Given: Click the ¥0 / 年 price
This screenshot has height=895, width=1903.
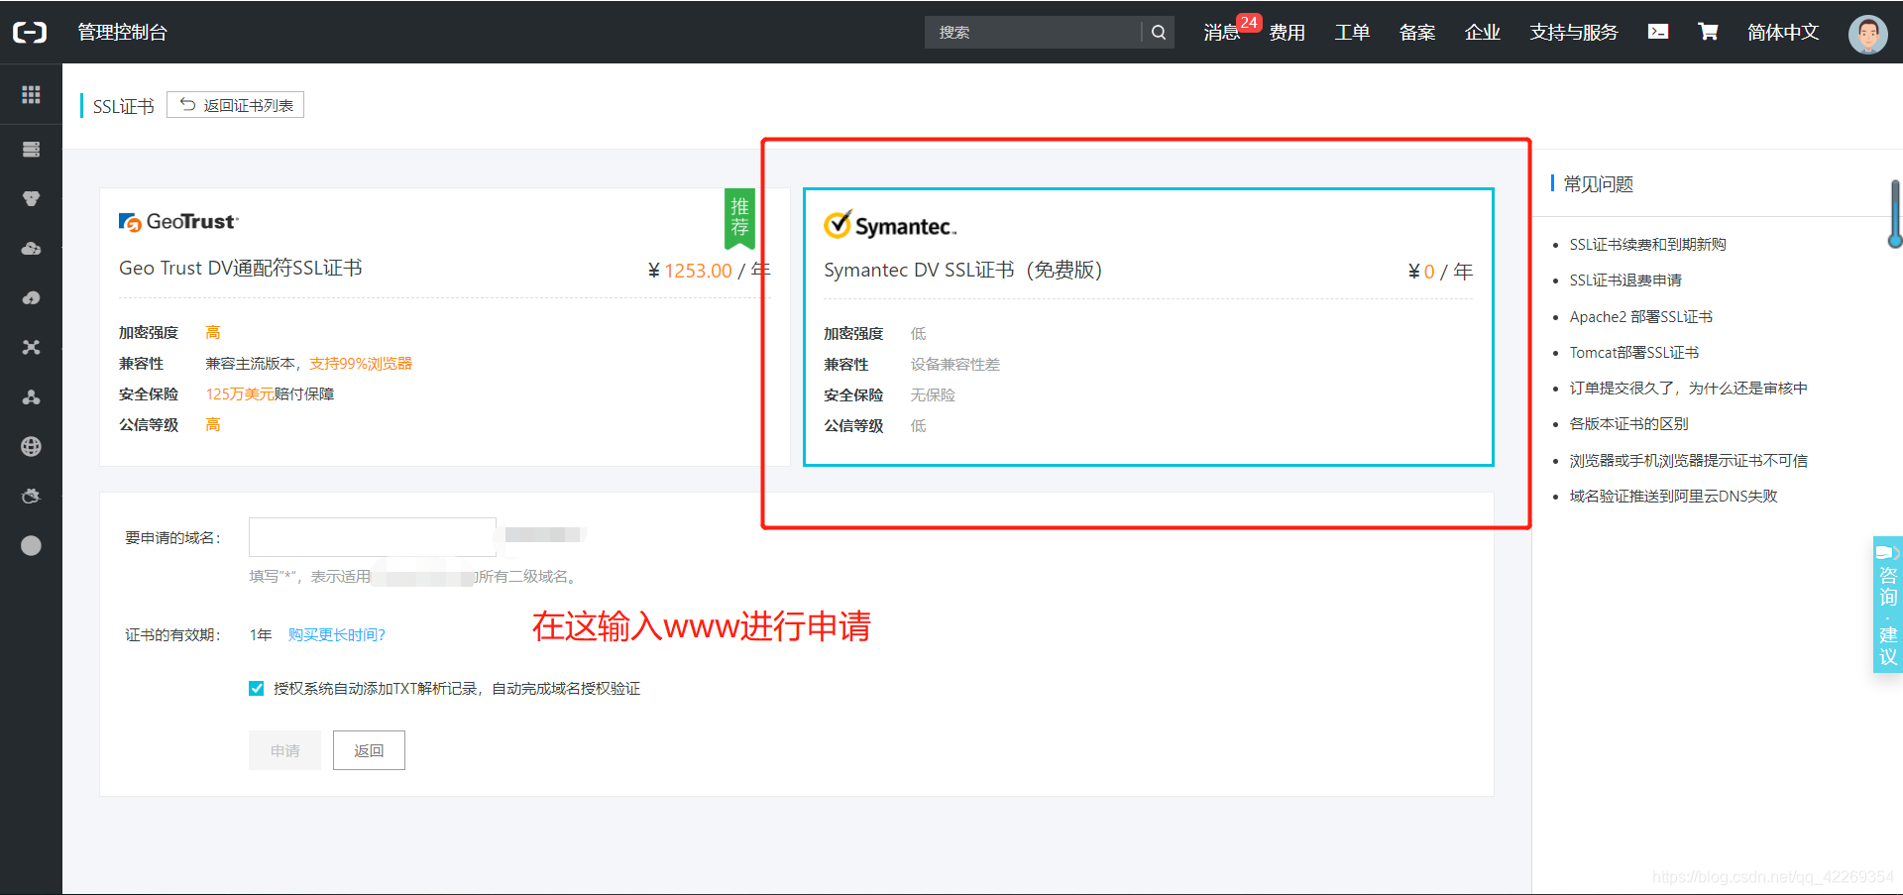Looking at the screenshot, I should [1440, 271].
